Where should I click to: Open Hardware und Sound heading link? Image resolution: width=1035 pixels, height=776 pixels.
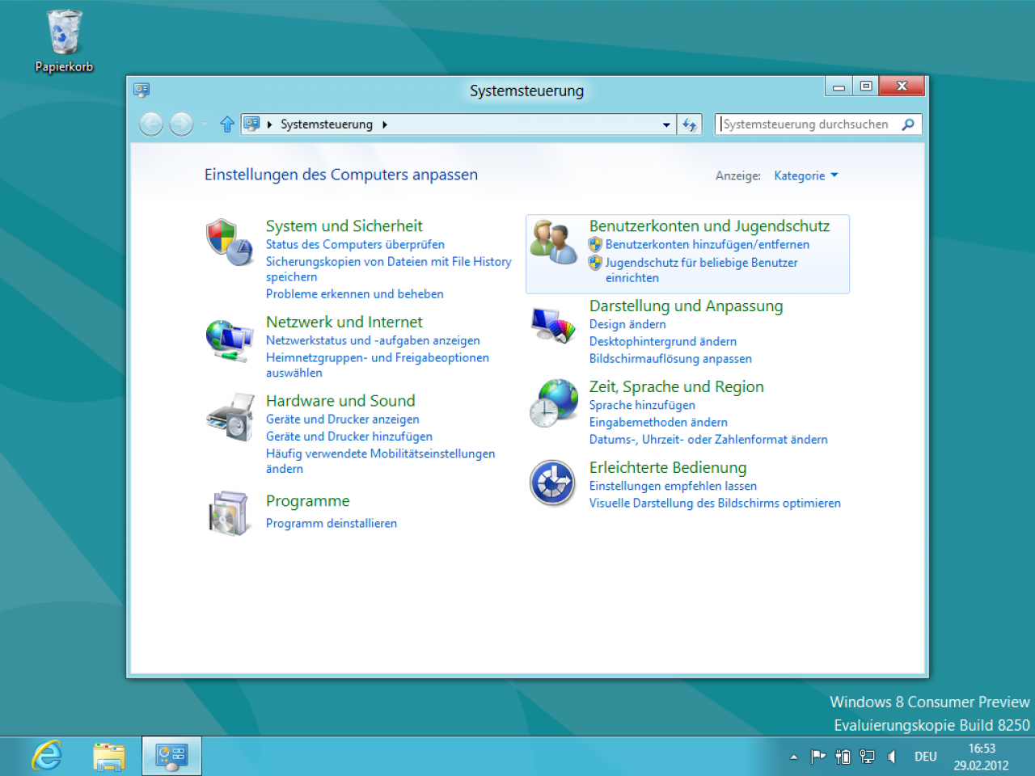click(340, 401)
